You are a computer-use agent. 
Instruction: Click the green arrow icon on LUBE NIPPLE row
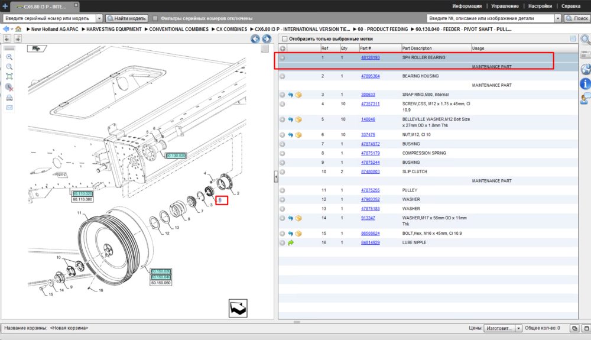(291, 243)
